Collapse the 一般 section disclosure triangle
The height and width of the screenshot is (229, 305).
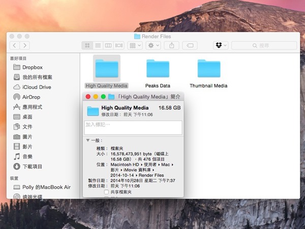click(x=87, y=140)
